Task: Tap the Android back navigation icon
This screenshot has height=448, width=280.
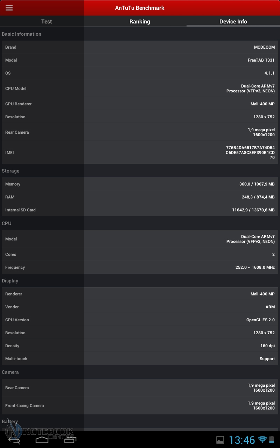Action: click(x=15, y=440)
